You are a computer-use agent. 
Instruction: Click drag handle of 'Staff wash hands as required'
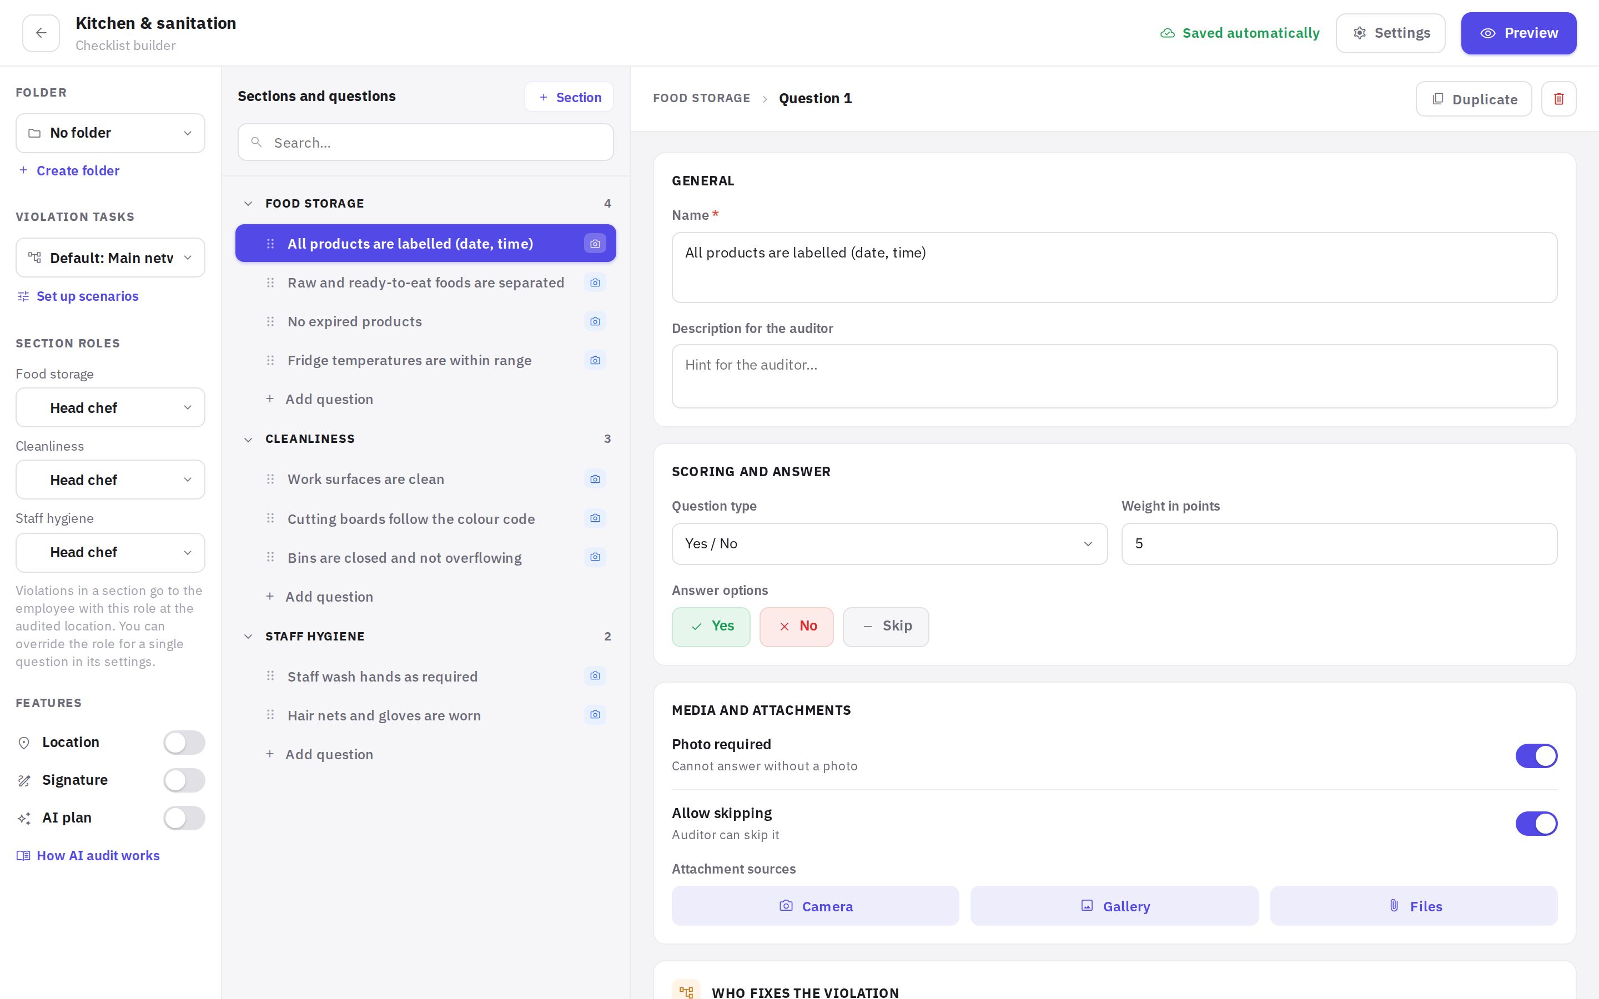(x=270, y=676)
